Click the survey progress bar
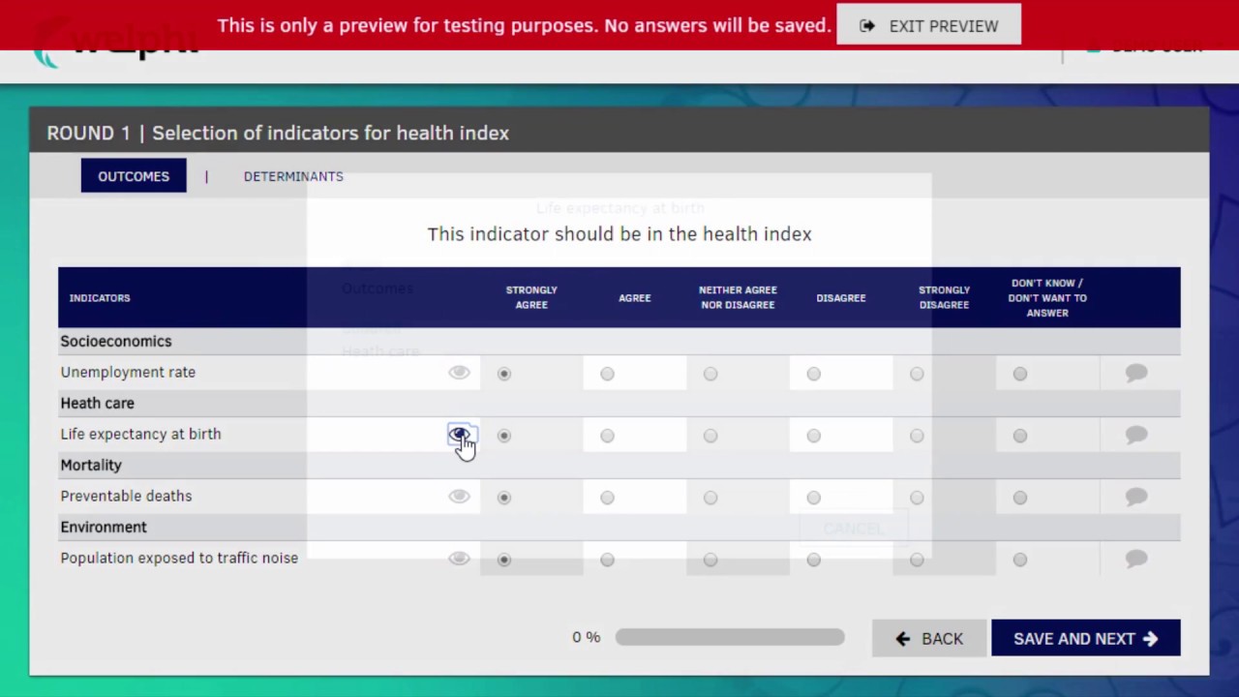The height and width of the screenshot is (697, 1239). tap(730, 637)
